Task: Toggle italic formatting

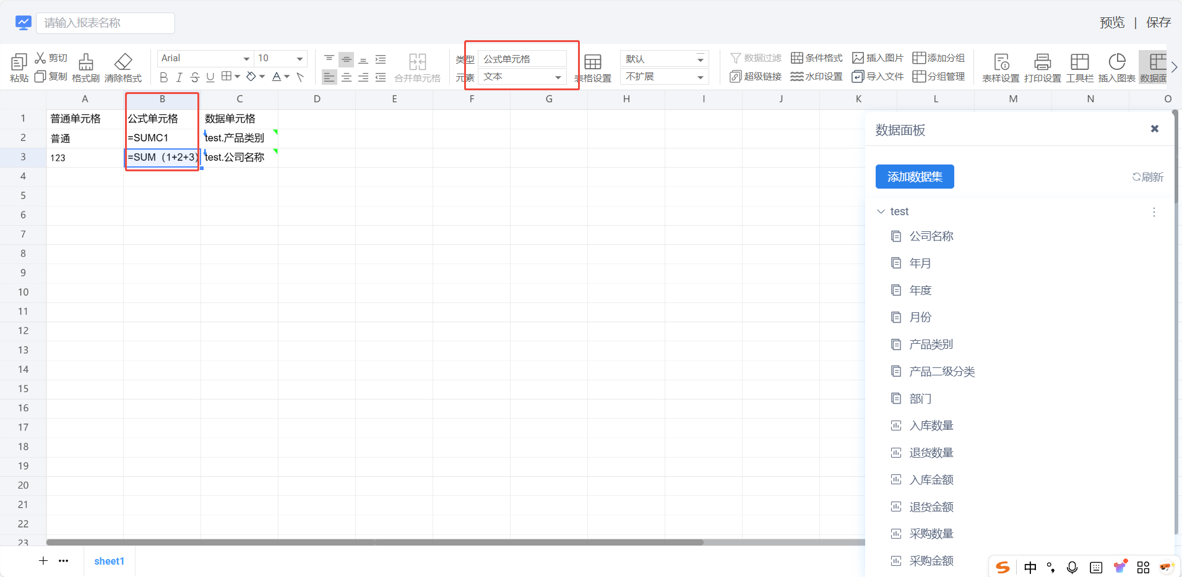Action: tap(179, 77)
